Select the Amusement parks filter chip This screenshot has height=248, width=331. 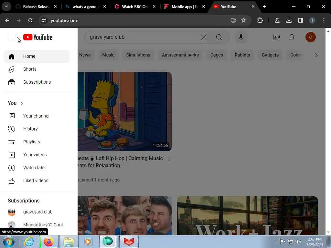click(180, 55)
